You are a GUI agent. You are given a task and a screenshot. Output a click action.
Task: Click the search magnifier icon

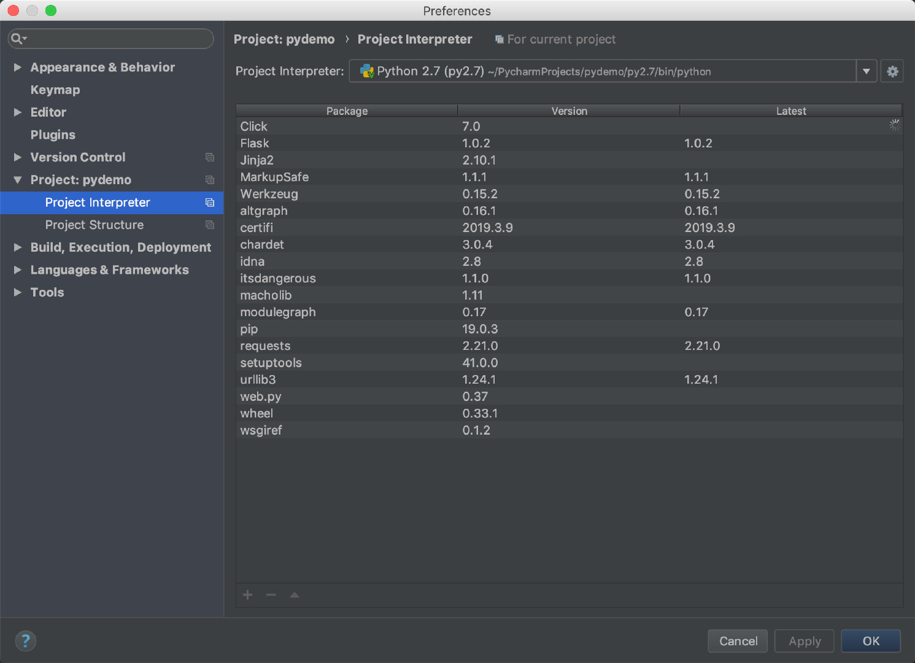[x=18, y=39]
